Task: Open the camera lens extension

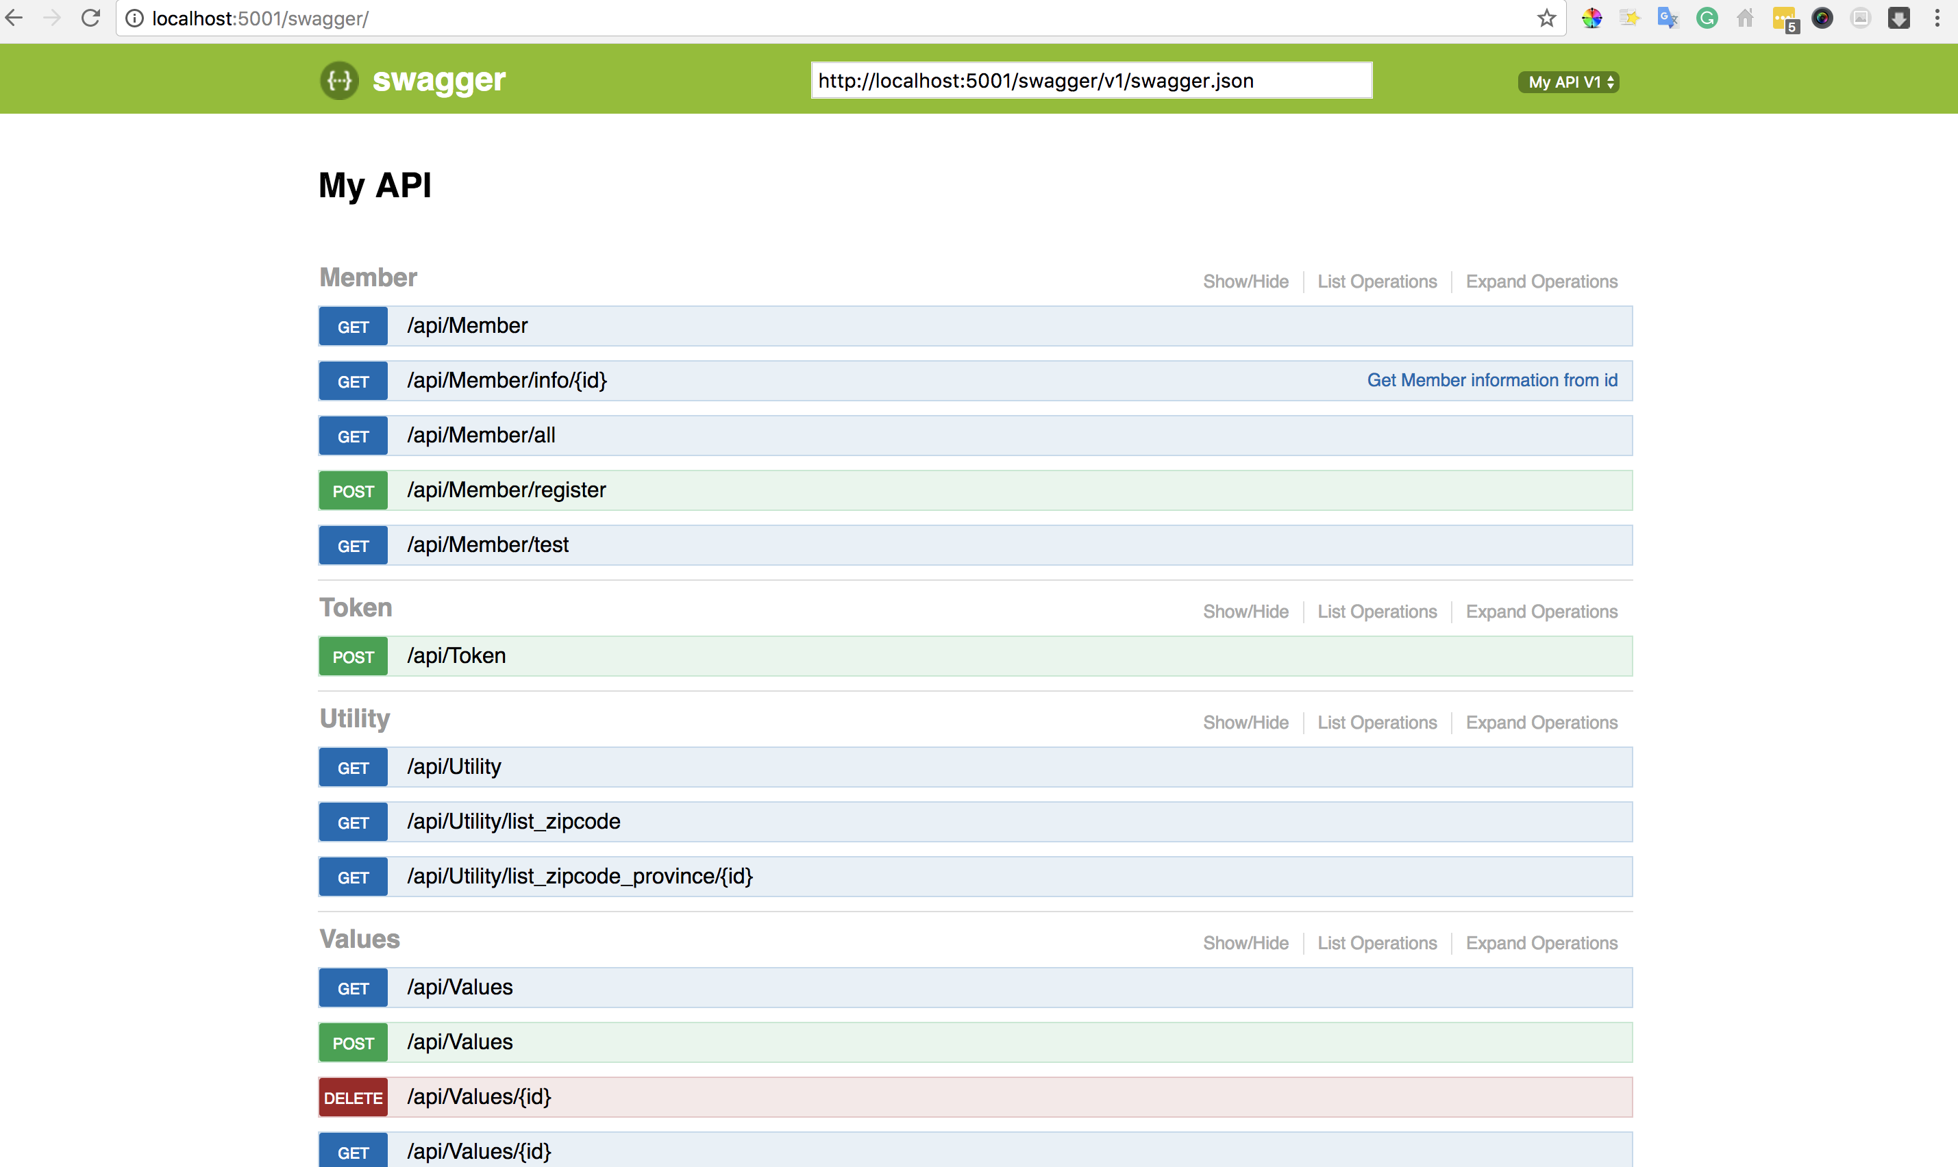Action: pos(1822,18)
